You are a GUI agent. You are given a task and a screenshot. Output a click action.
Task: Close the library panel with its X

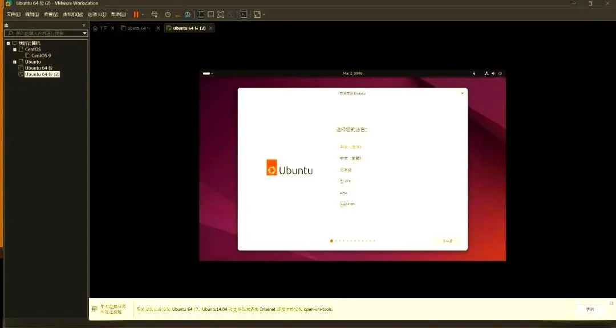pos(84,25)
